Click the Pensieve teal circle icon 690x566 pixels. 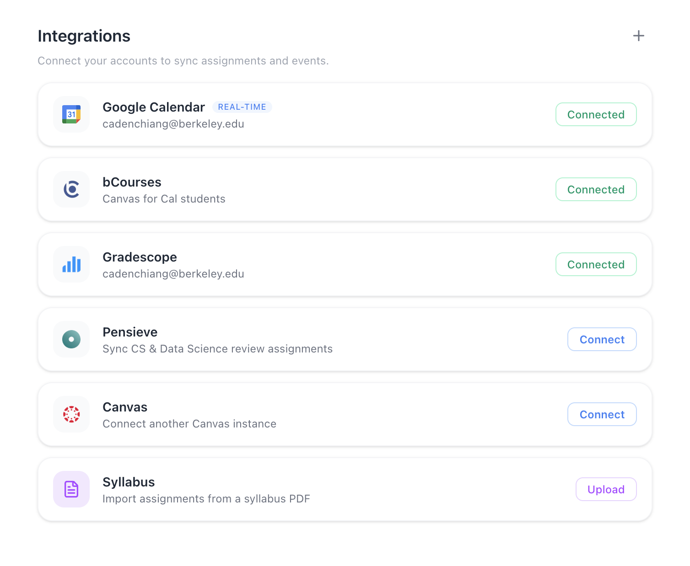pos(71,339)
